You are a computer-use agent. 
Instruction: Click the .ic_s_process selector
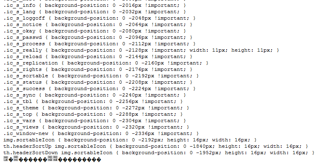tap(24, 44)
